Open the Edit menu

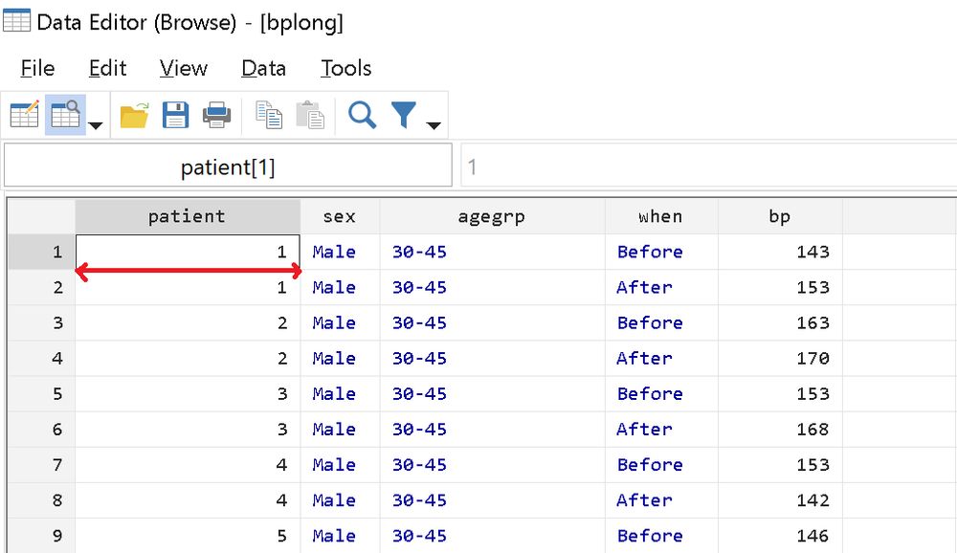[107, 68]
